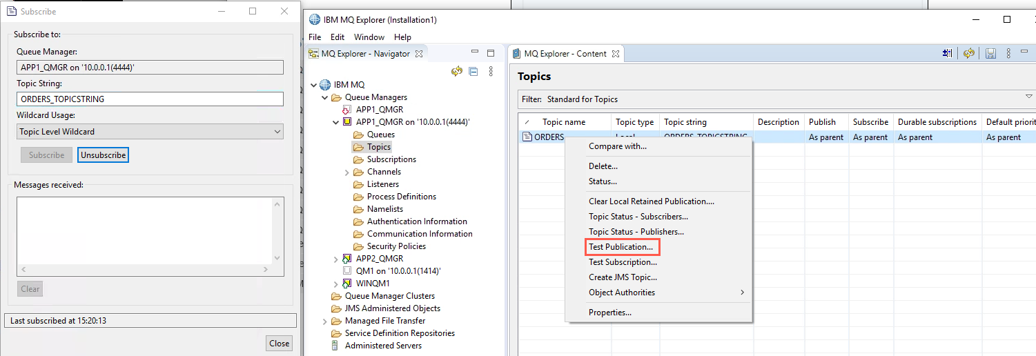
Task: Click Durable subscriptions column header
Action: pyautogui.click(x=937, y=122)
